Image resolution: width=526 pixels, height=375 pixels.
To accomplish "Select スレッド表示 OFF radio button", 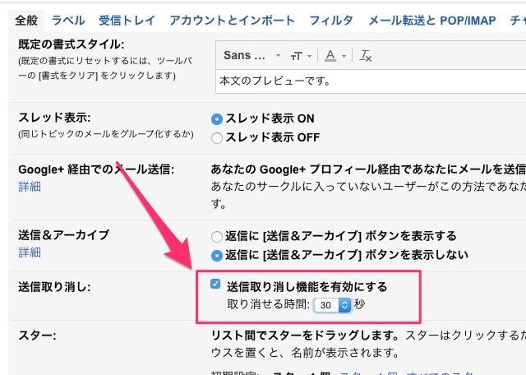I will click(x=217, y=138).
